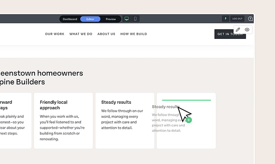Select the Editor tab
The height and width of the screenshot is (164, 275).
90,19
